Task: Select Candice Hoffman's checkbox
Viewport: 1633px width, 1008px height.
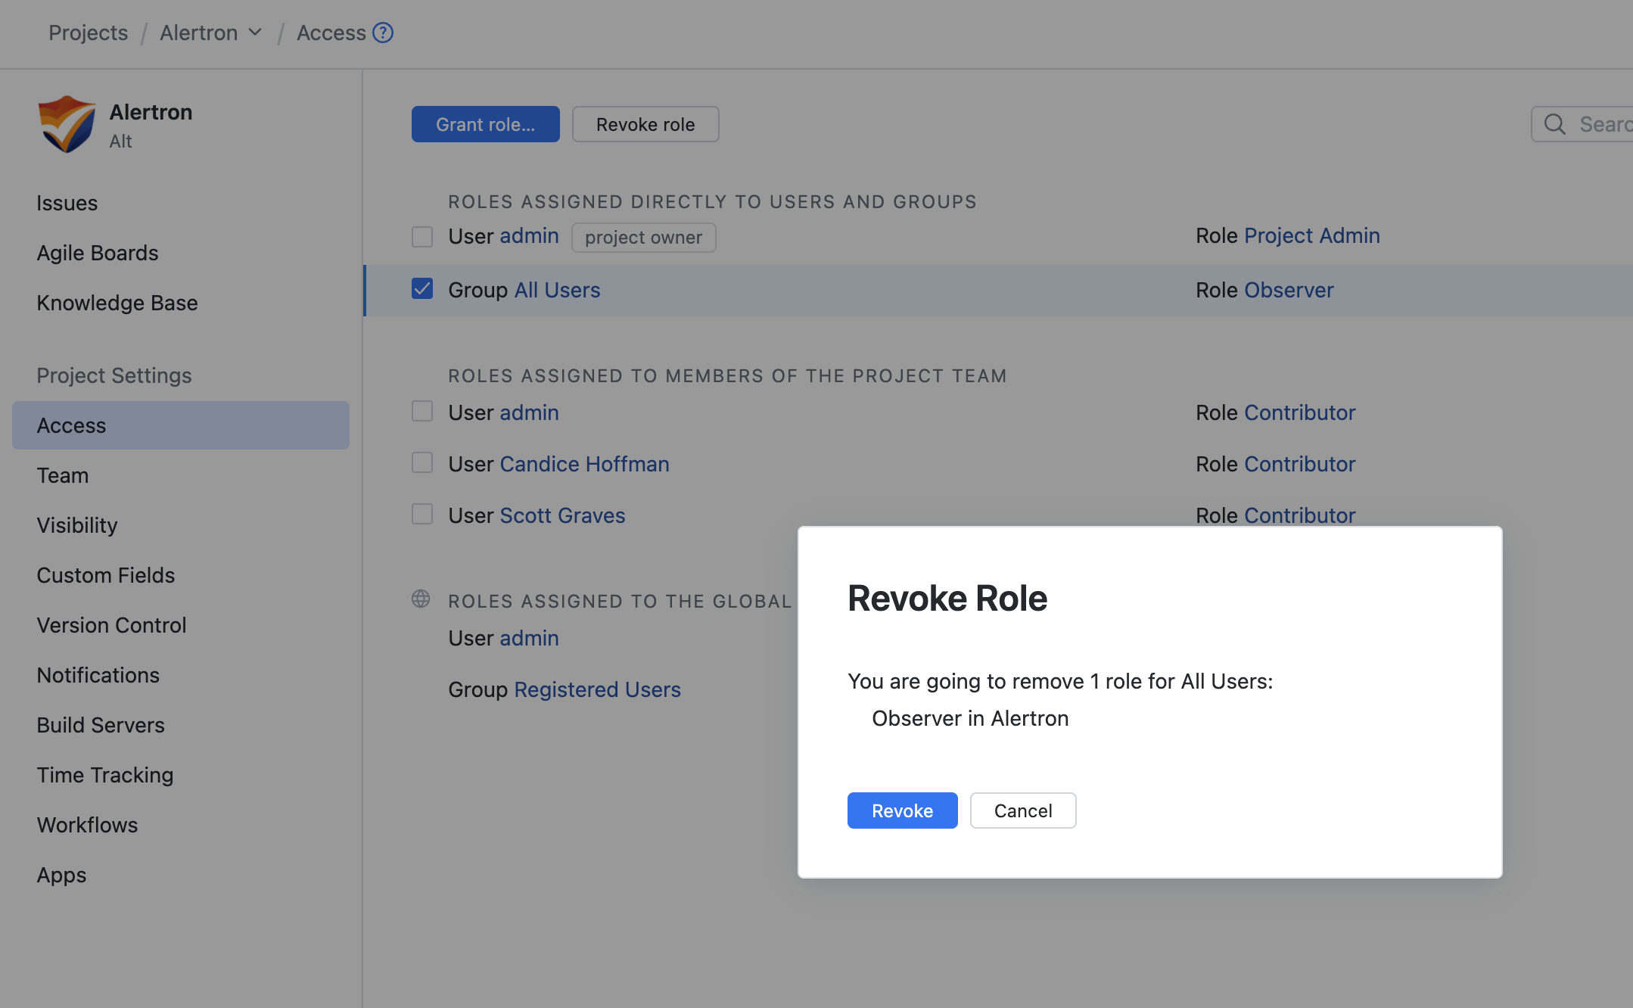Action: tap(421, 462)
